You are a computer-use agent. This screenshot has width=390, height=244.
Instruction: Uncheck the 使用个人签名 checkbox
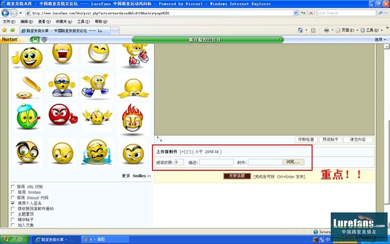coord(13,203)
